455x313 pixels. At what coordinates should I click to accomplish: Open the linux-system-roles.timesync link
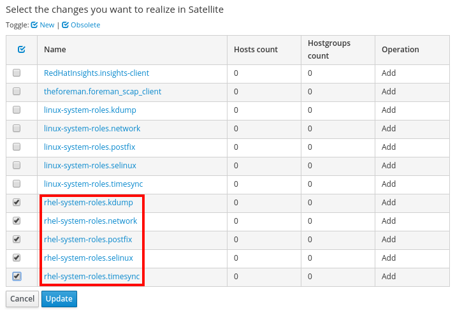pyautogui.click(x=93, y=184)
